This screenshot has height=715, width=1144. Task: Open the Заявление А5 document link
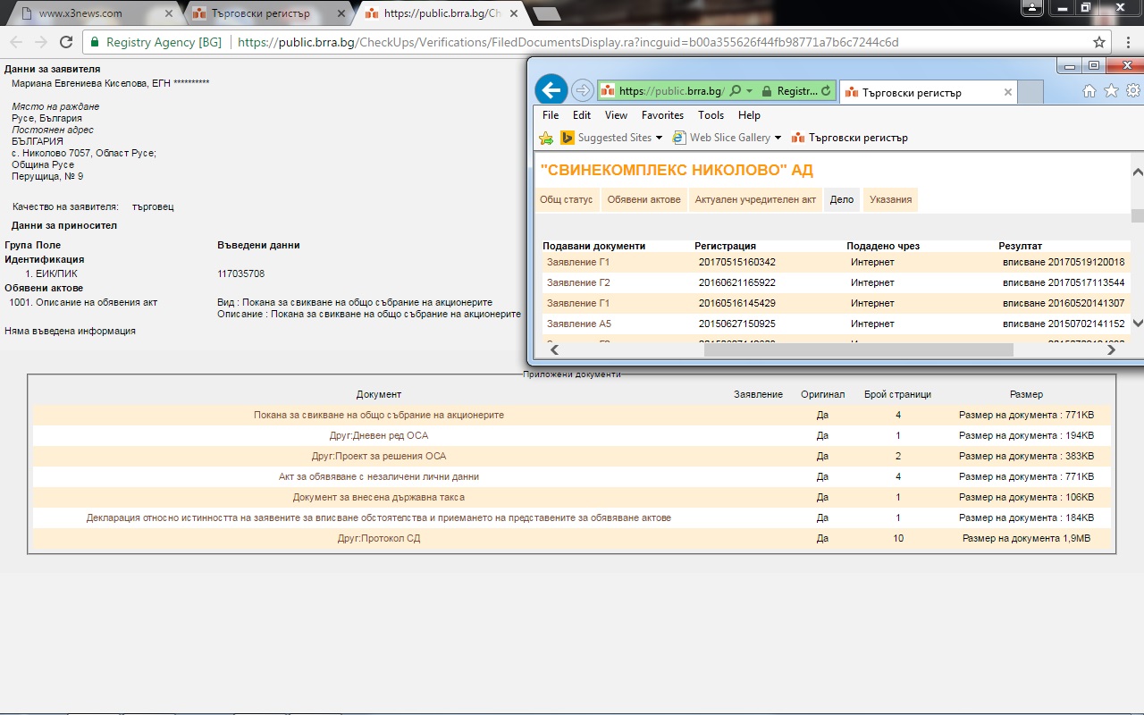[578, 324]
